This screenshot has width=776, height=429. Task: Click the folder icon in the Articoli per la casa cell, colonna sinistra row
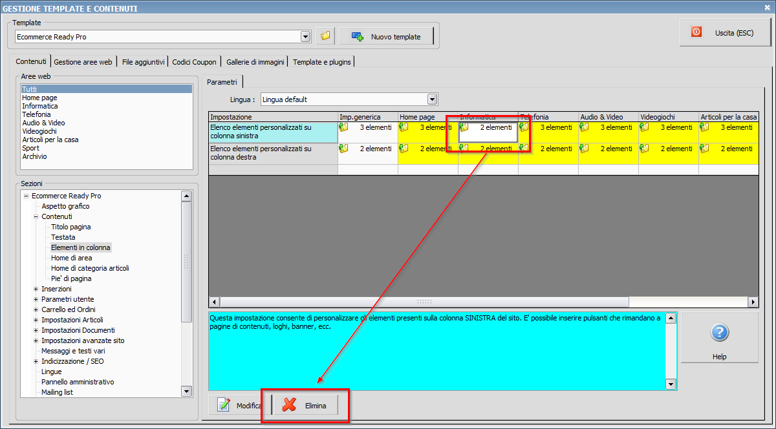(705, 127)
